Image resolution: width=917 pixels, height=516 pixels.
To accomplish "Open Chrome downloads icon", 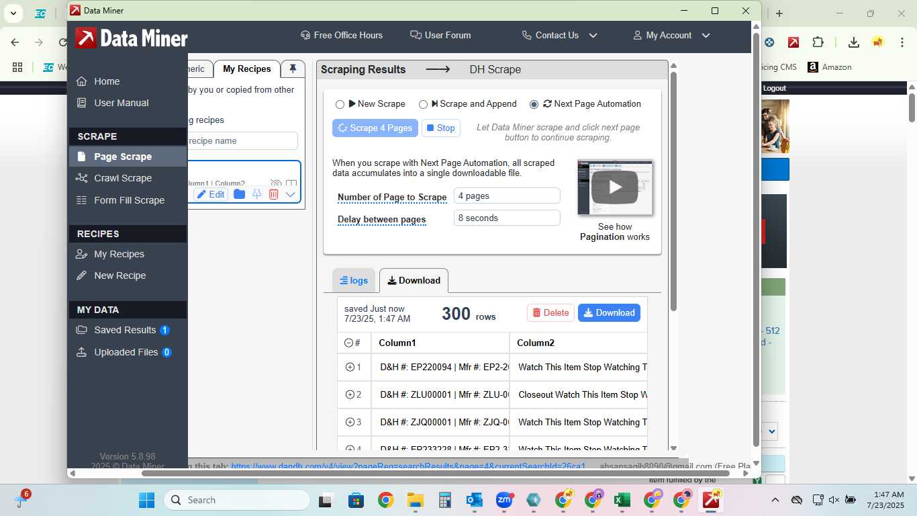I will [854, 42].
